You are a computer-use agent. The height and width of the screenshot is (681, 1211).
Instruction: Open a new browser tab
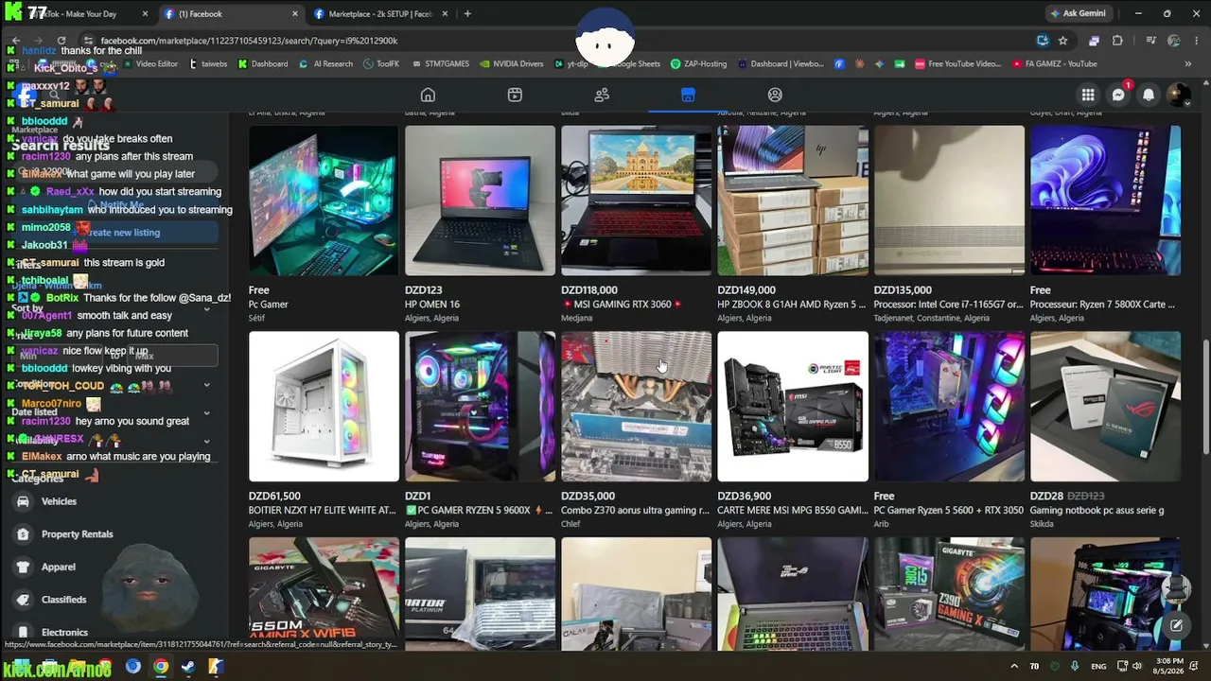pos(467,14)
